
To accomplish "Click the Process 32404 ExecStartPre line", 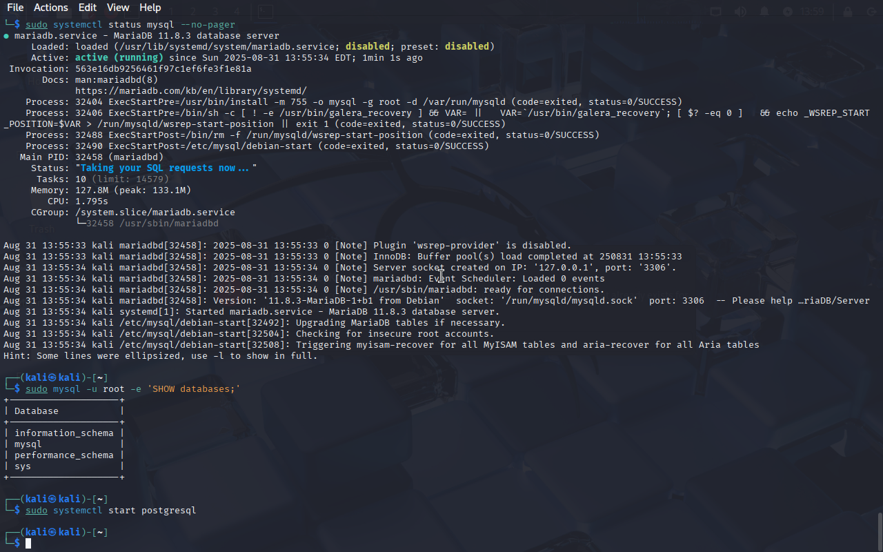I will point(354,102).
